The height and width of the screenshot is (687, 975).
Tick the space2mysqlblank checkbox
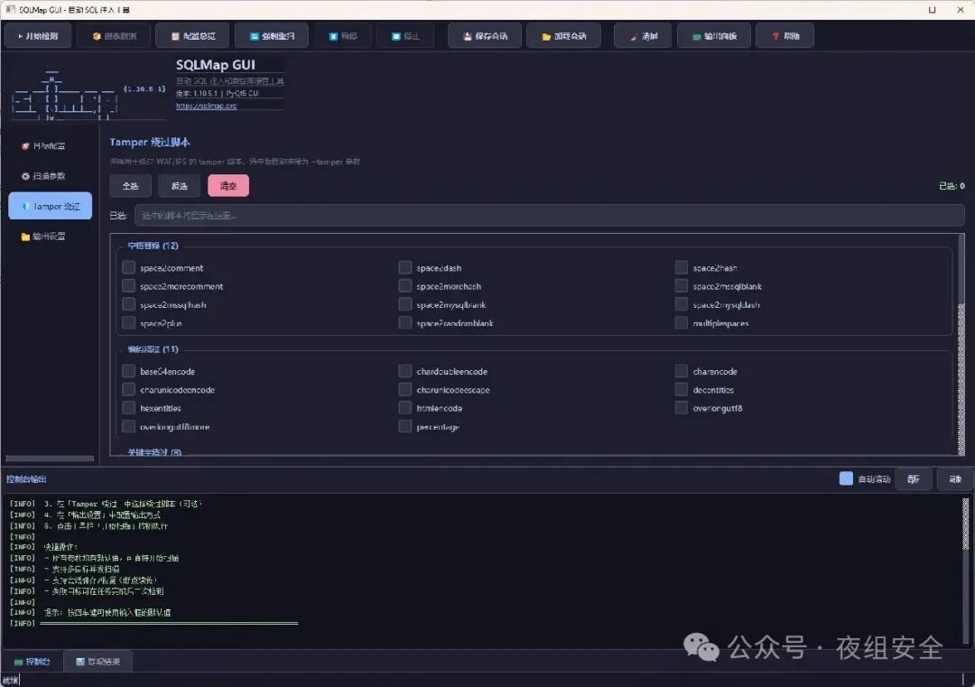coord(404,304)
